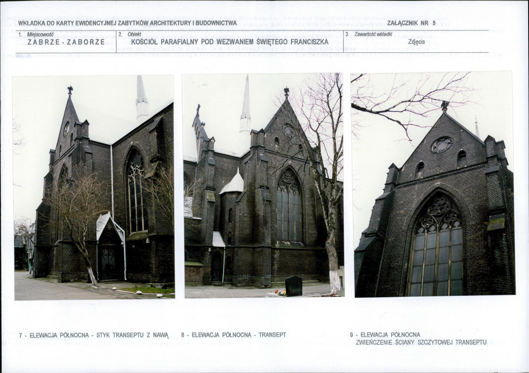529x373 pixels.
Task: Click the photo of transept meeting nave
Action: (x=94, y=187)
